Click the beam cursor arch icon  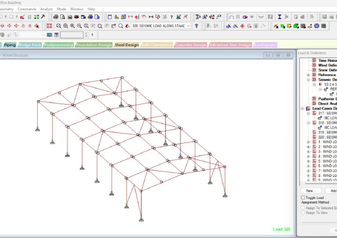[231, 17]
